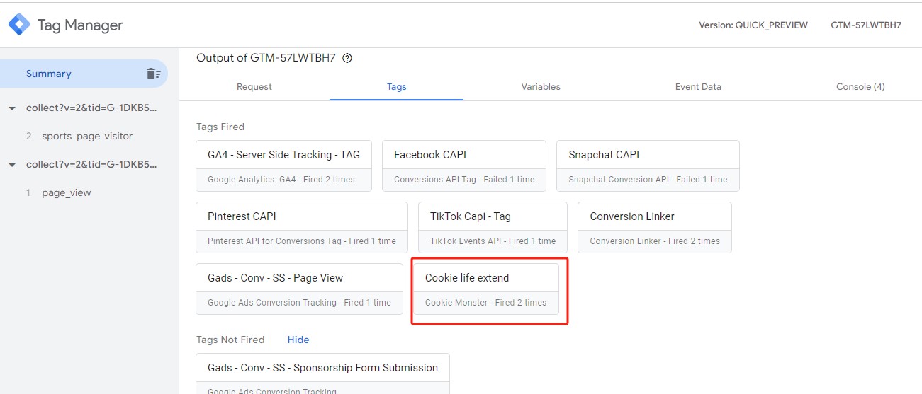The height and width of the screenshot is (394, 922).
Task: Open the Console (4) tab
Action: 860,86
